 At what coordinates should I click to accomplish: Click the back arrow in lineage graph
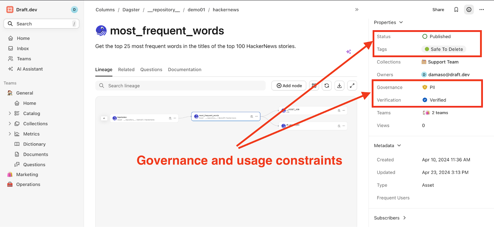[104, 118]
